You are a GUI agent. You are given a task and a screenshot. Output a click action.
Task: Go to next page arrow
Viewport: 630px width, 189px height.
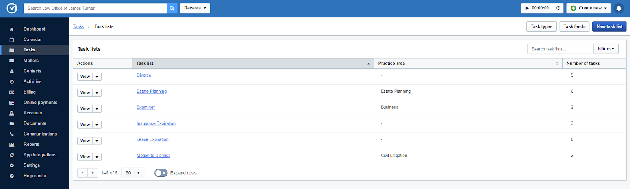click(93, 173)
